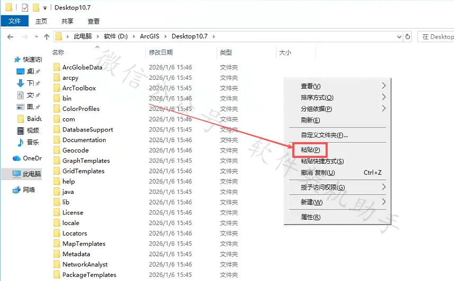The width and height of the screenshot is (454, 281).
Task: Click 此电脑 in the address breadcrumb
Action: pos(82,36)
